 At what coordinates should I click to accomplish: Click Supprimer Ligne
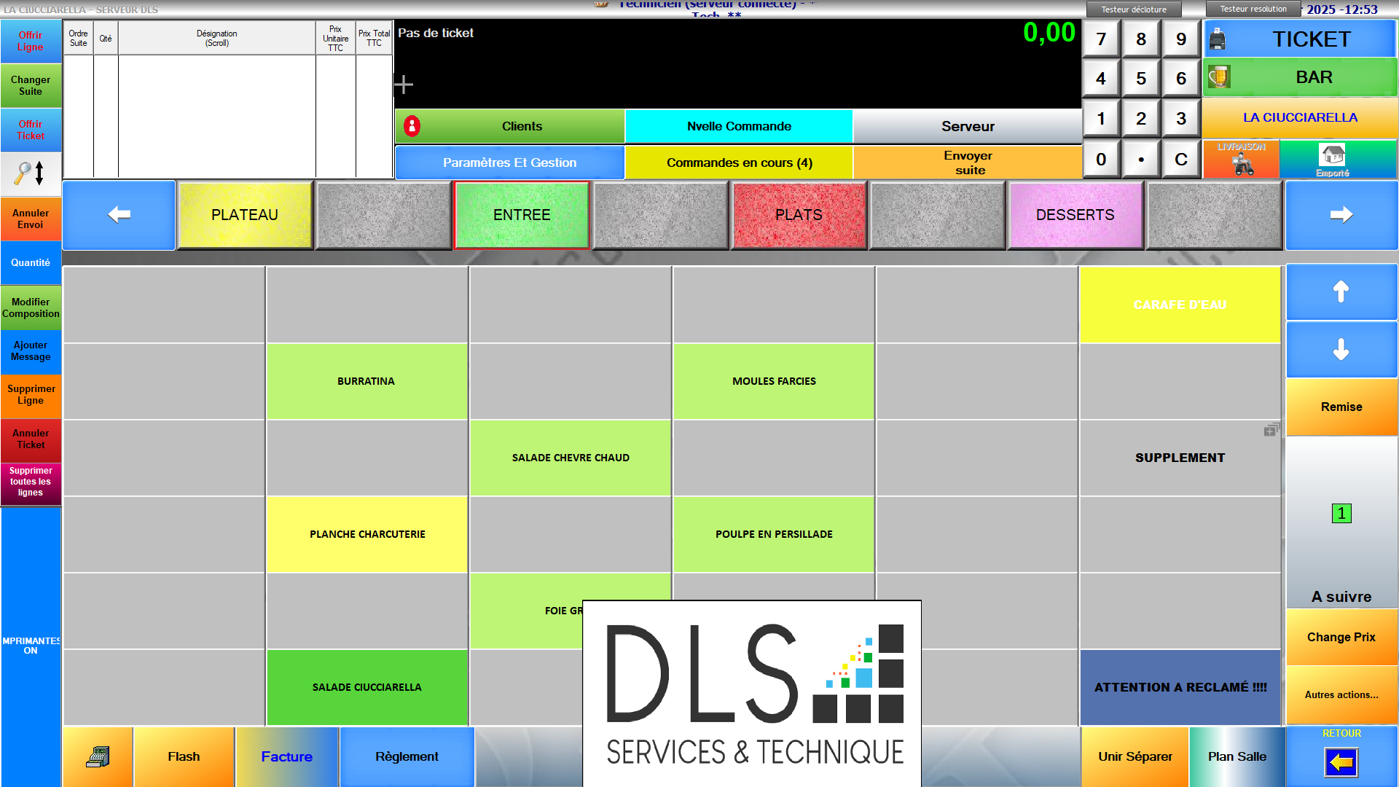coord(31,395)
